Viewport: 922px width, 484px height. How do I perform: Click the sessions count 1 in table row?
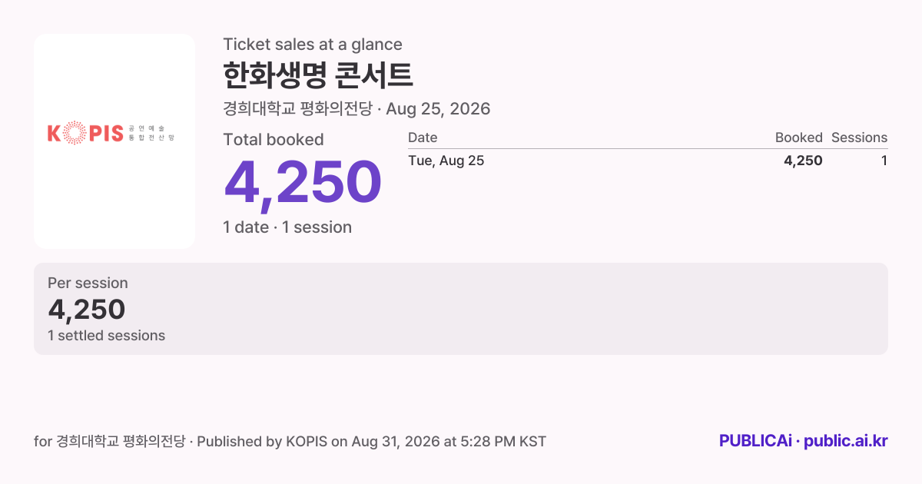click(x=884, y=161)
